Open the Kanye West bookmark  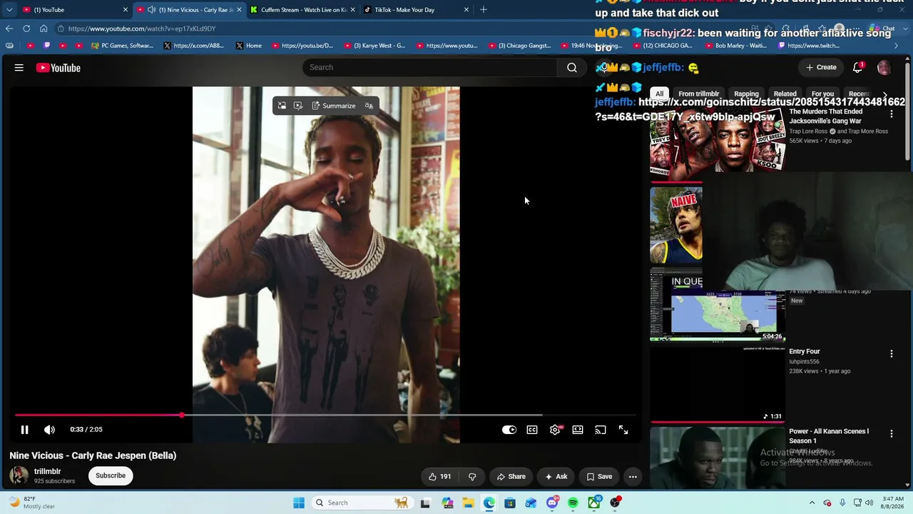374,46
